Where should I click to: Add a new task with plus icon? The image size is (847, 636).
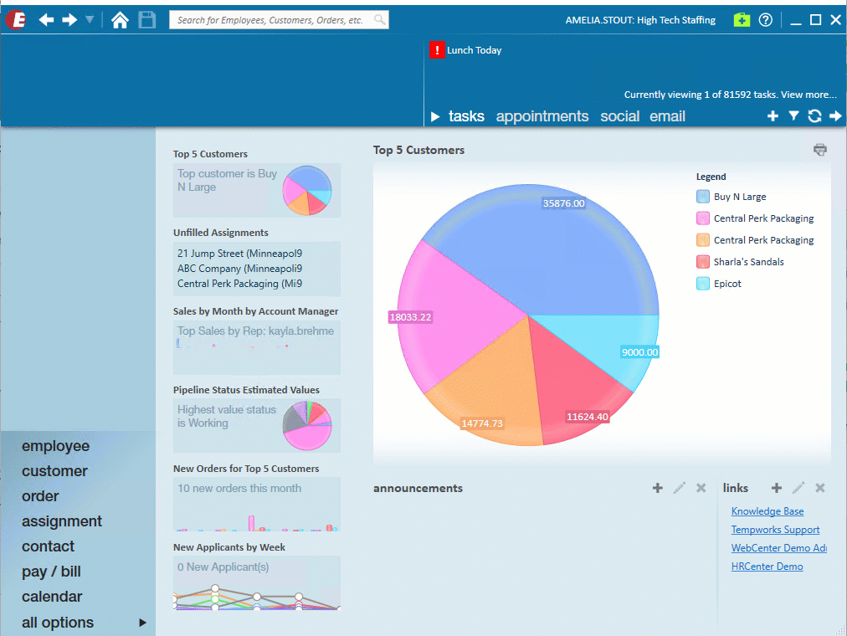tap(773, 116)
